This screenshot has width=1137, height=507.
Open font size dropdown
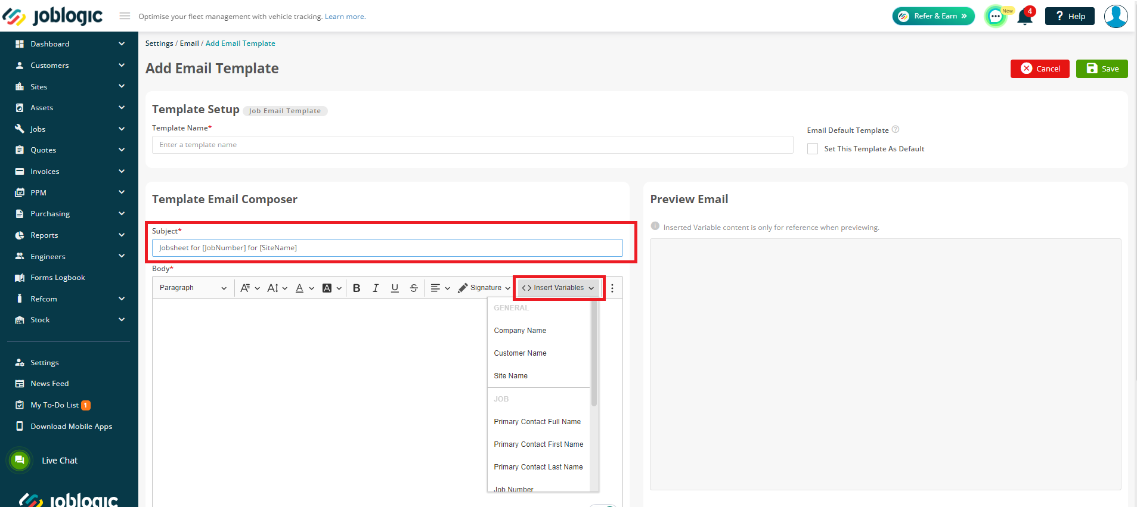(277, 288)
